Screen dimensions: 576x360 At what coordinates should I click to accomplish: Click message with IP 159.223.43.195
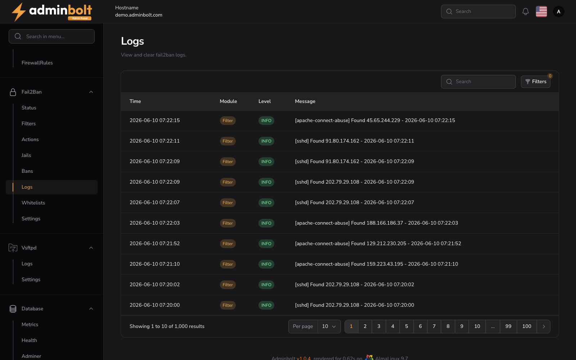(376, 264)
